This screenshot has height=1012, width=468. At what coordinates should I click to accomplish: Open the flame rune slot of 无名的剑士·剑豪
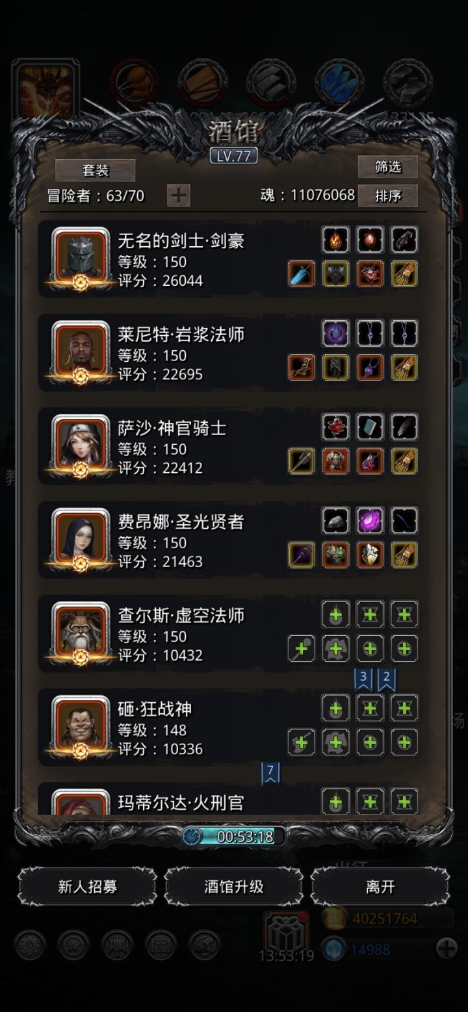(336, 240)
